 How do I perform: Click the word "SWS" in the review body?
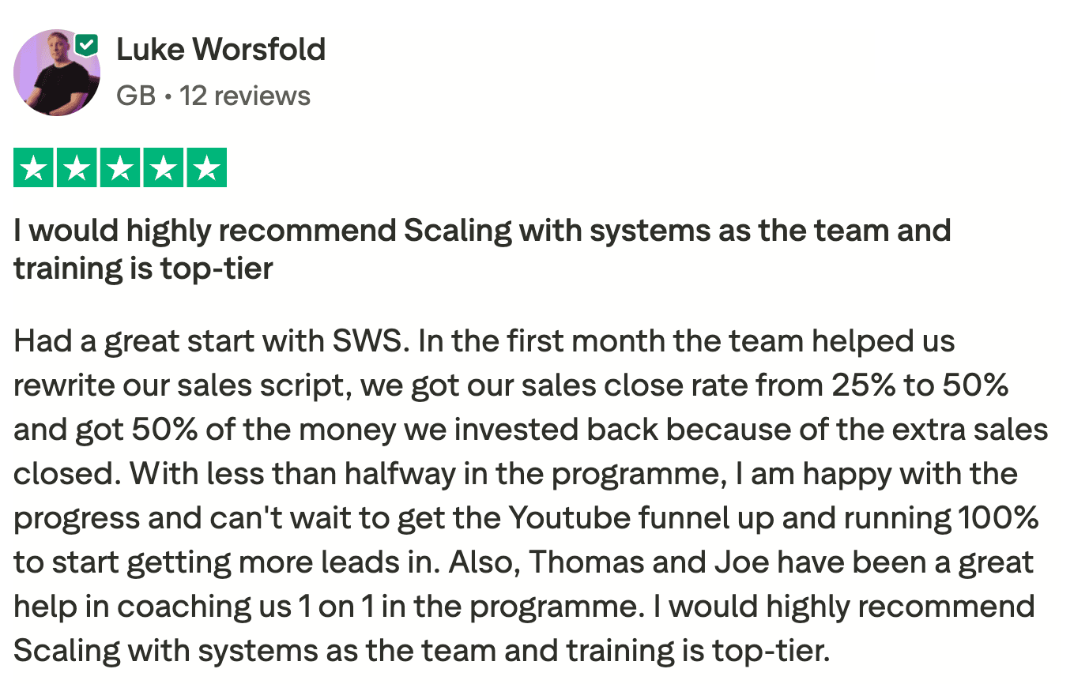click(x=366, y=342)
